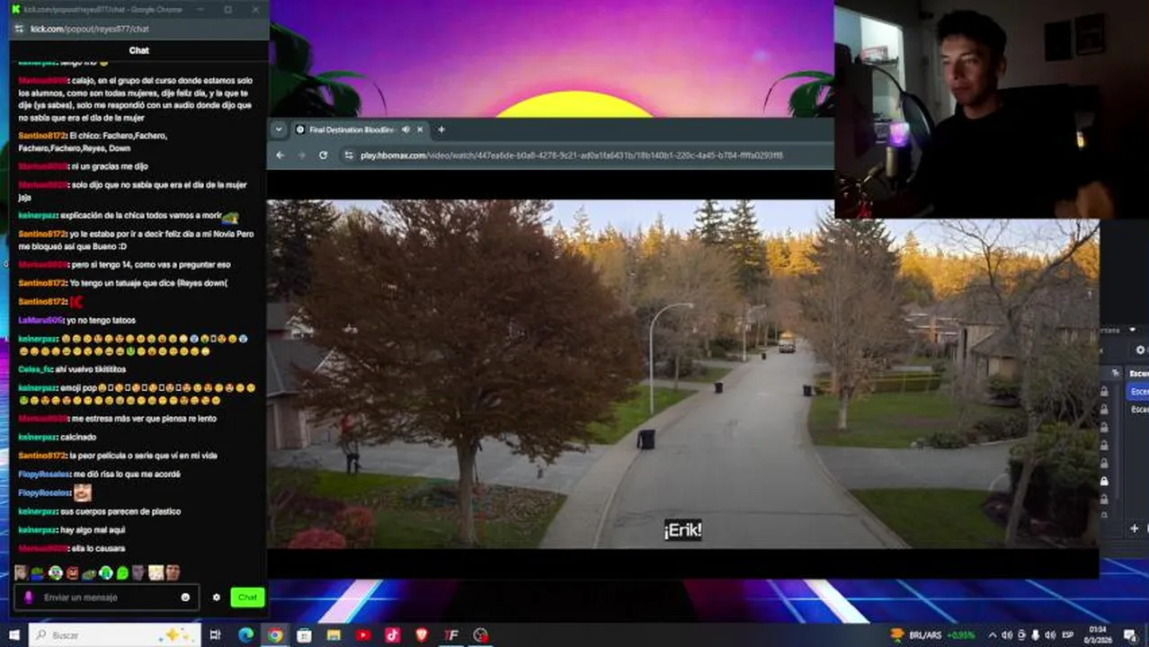1149x647 pixels.
Task: Close the Final Destination Bloodlines tab
Action: (x=420, y=129)
